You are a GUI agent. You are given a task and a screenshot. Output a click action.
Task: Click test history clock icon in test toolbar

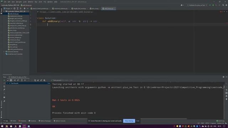(35, 80)
